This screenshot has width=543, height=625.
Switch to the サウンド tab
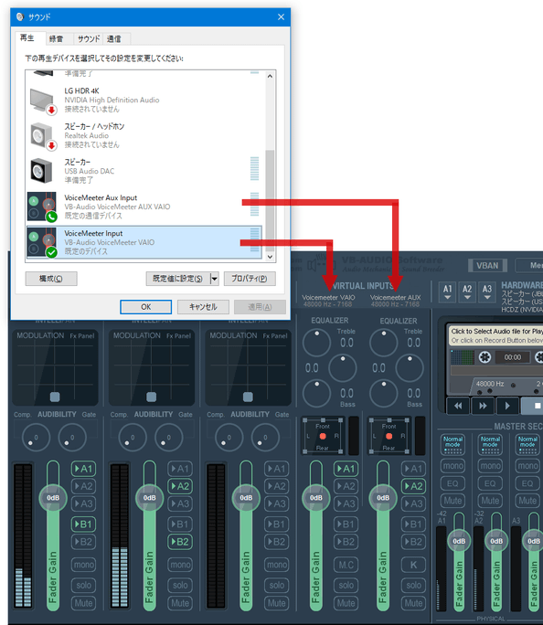coord(89,38)
